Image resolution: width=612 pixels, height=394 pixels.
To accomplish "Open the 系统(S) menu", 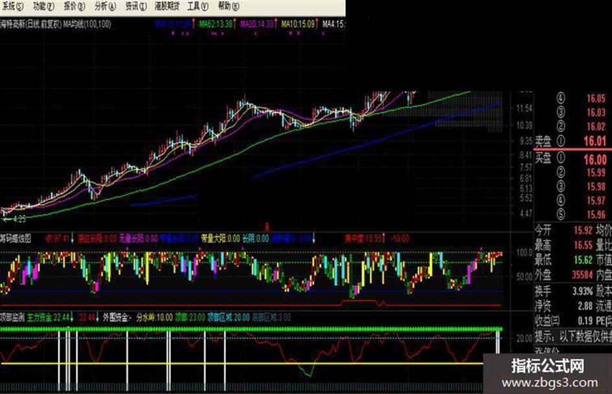I will pos(12,6).
